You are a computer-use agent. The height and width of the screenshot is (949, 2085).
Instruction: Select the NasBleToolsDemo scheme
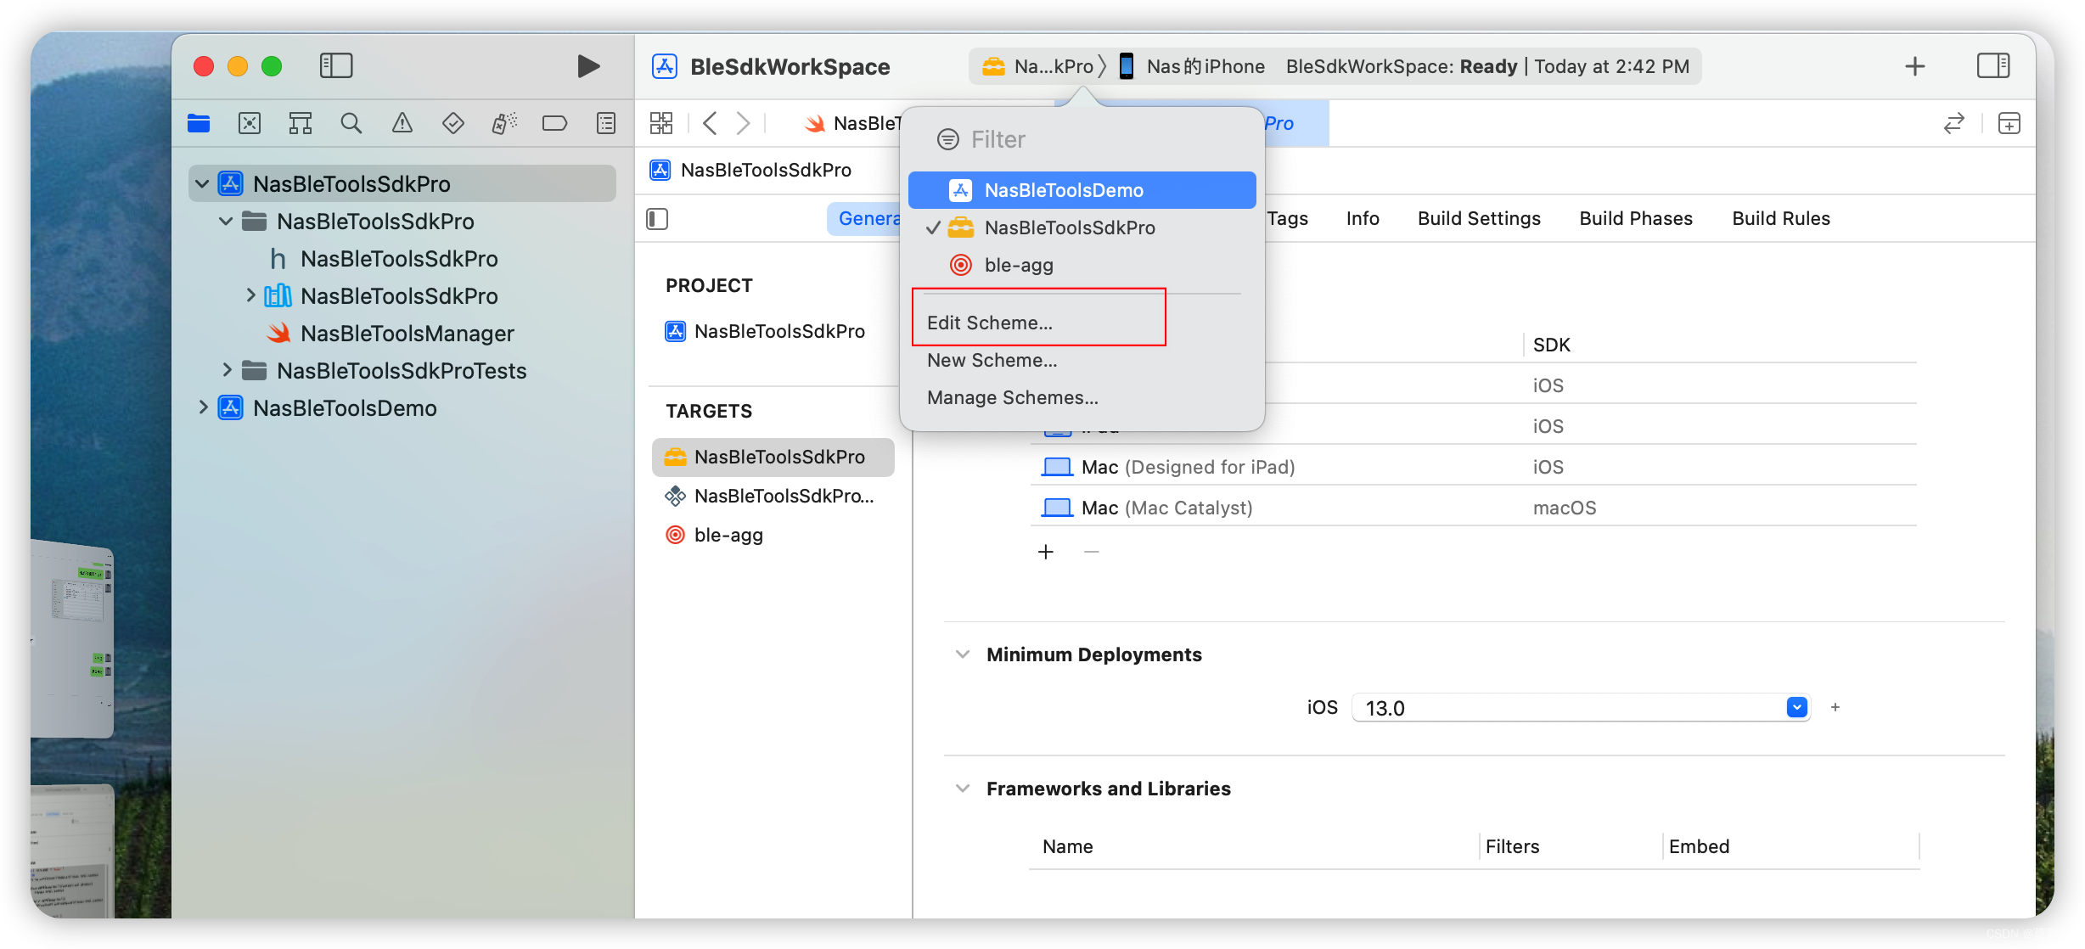pos(1063,190)
